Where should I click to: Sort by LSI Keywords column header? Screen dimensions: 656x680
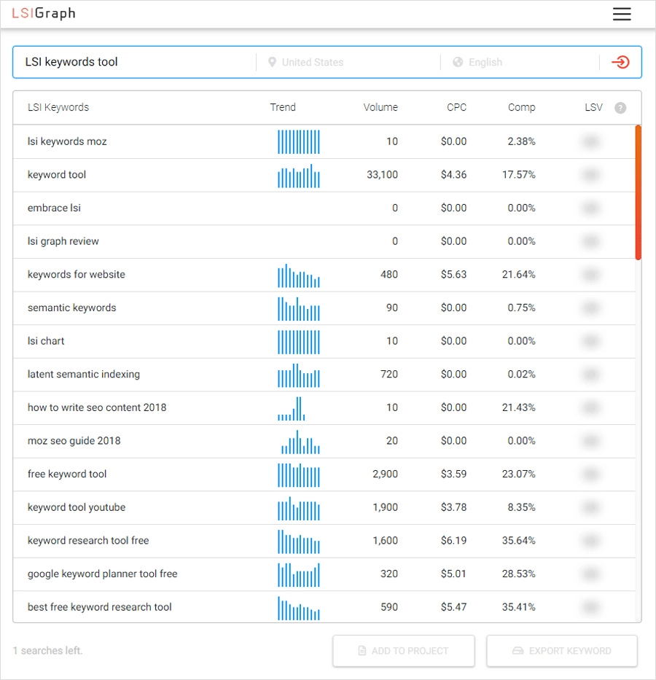pos(58,107)
